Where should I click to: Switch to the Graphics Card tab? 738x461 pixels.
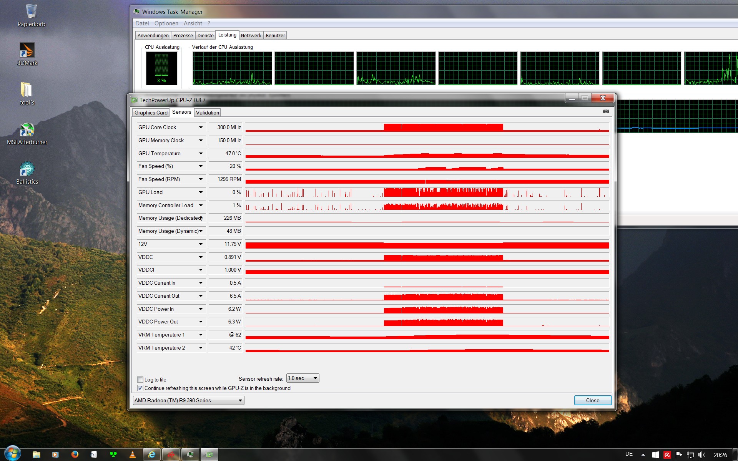[151, 113]
